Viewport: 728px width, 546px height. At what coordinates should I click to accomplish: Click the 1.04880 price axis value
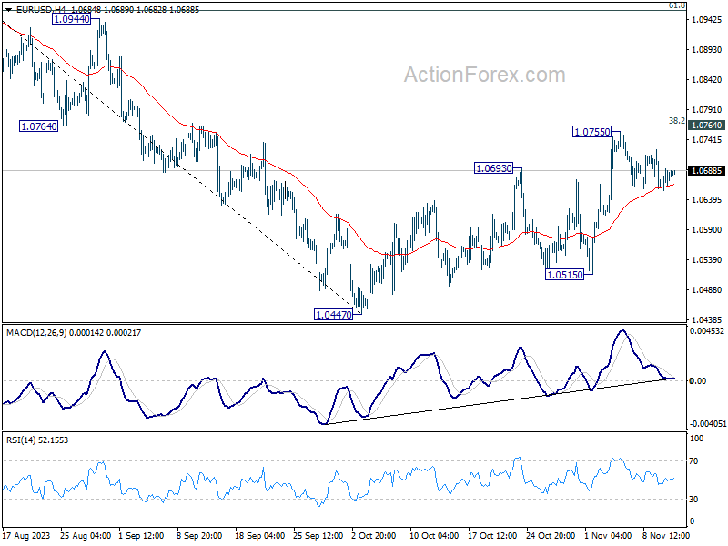point(707,290)
